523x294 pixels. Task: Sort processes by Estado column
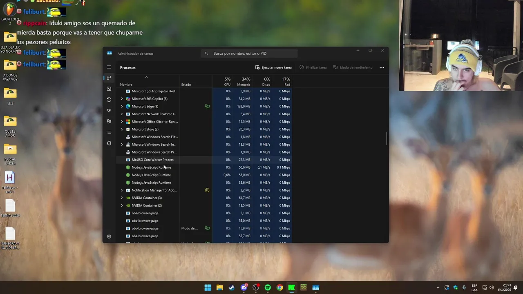186,85
